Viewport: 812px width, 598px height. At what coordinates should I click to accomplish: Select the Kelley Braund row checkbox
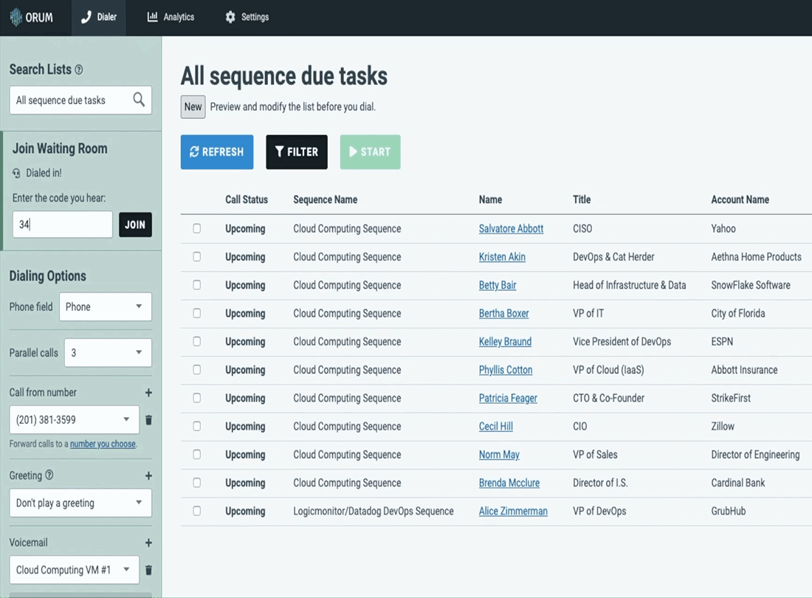(x=197, y=341)
